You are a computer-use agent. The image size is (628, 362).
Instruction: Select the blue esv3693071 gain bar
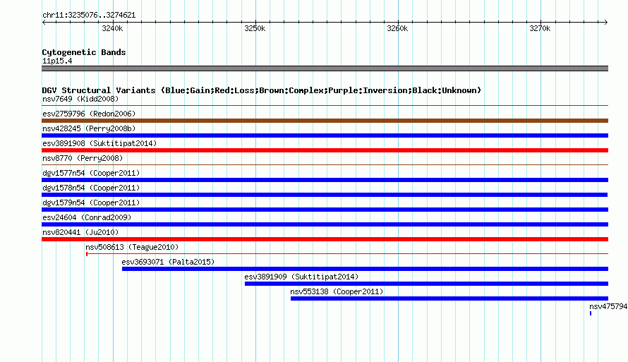(365, 269)
